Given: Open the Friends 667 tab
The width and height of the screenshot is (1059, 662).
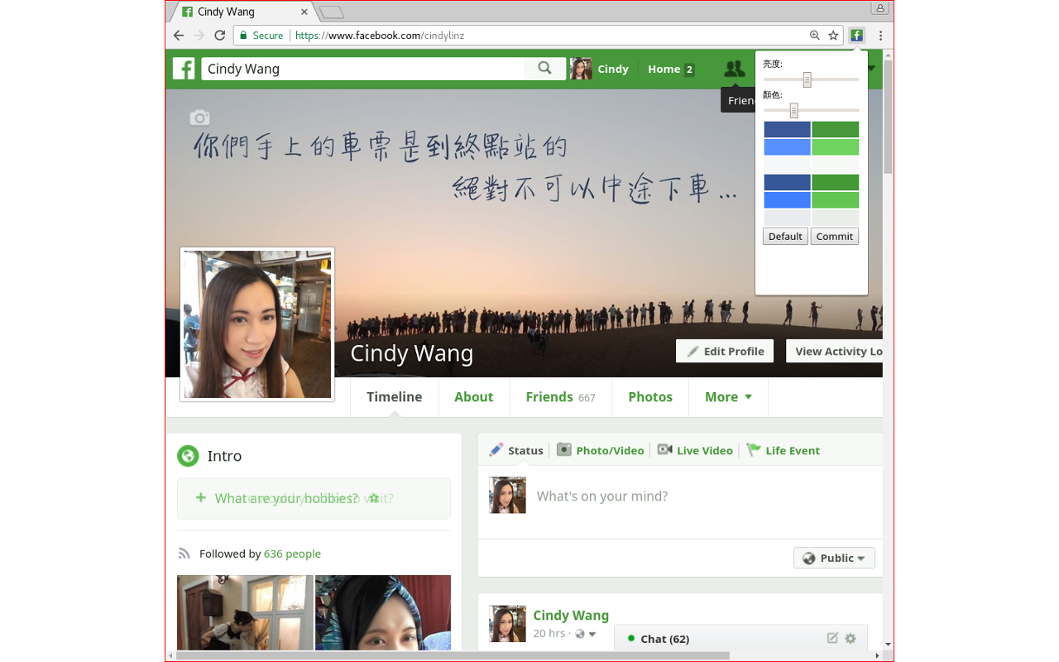Looking at the screenshot, I should (561, 397).
